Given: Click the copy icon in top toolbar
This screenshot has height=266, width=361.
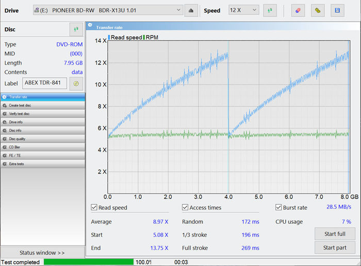Looking at the screenshot, I should click(317, 10).
